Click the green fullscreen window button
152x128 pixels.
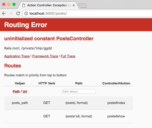coord(14,4)
